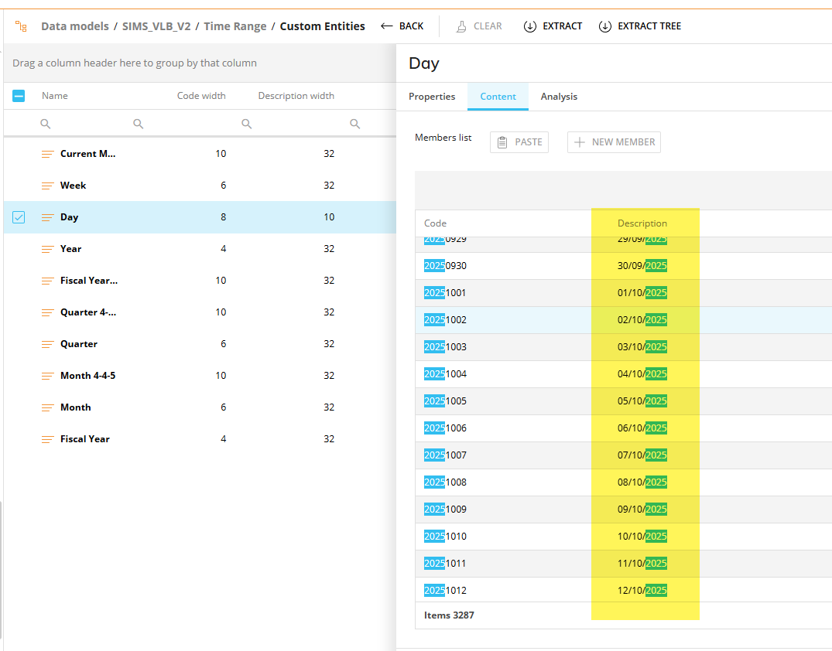
Task: Sort by Description width column header
Action: [296, 96]
